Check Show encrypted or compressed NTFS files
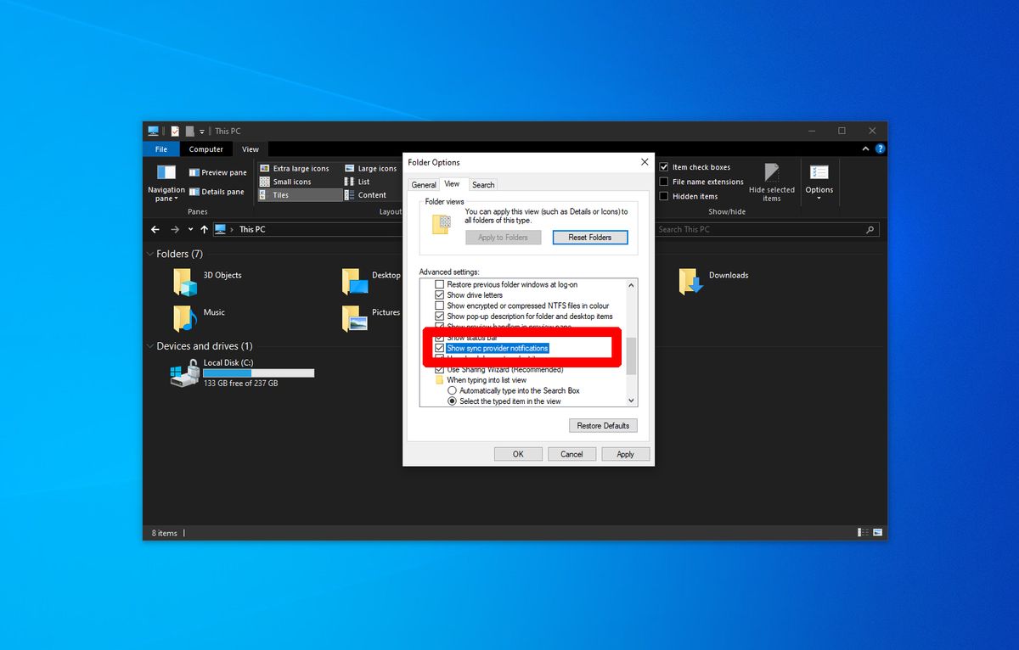Viewport: 1019px width, 650px height. (x=440, y=305)
